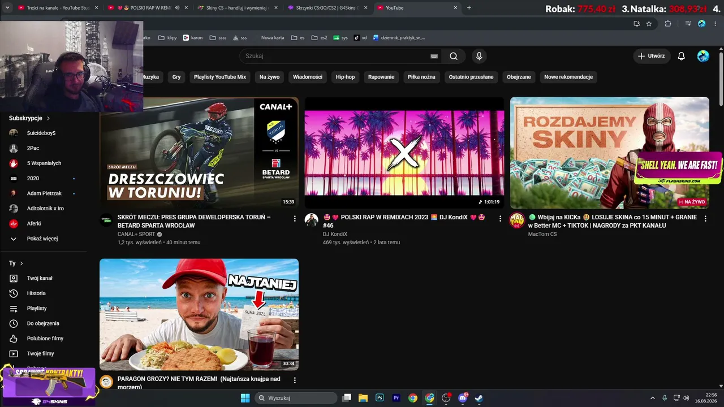Open Premiere Pro from the taskbar
Image resolution: width=724 pixels, height=407 pixels.
(396, 398)
